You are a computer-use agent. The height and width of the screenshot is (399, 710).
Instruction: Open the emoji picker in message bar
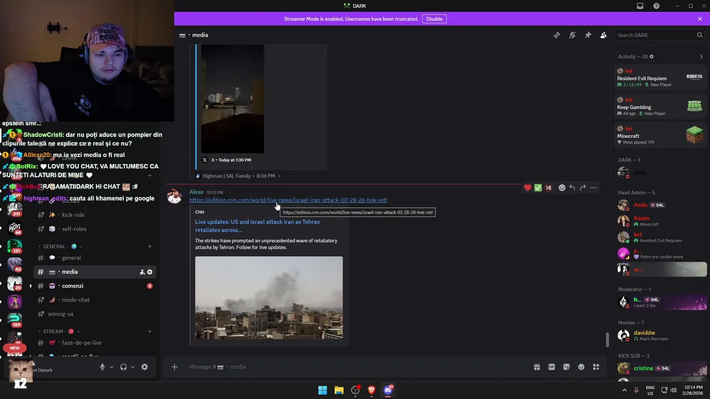pos(581,367)
